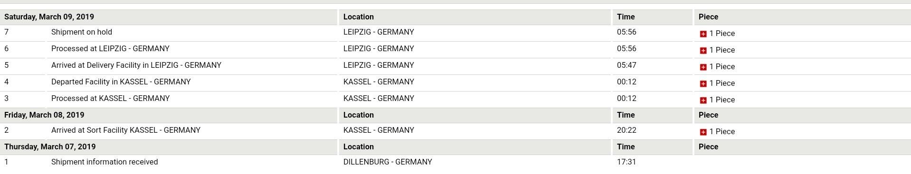Expand piece details for Shipment on hold
This screenshot has height=174, width=911.
tap(703, 34)
